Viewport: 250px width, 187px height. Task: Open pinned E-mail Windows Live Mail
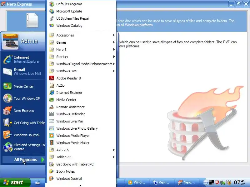[x=24, y=71]
